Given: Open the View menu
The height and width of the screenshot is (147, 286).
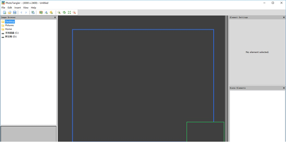Looking at the screenshot, I should [x=26, y=8].
